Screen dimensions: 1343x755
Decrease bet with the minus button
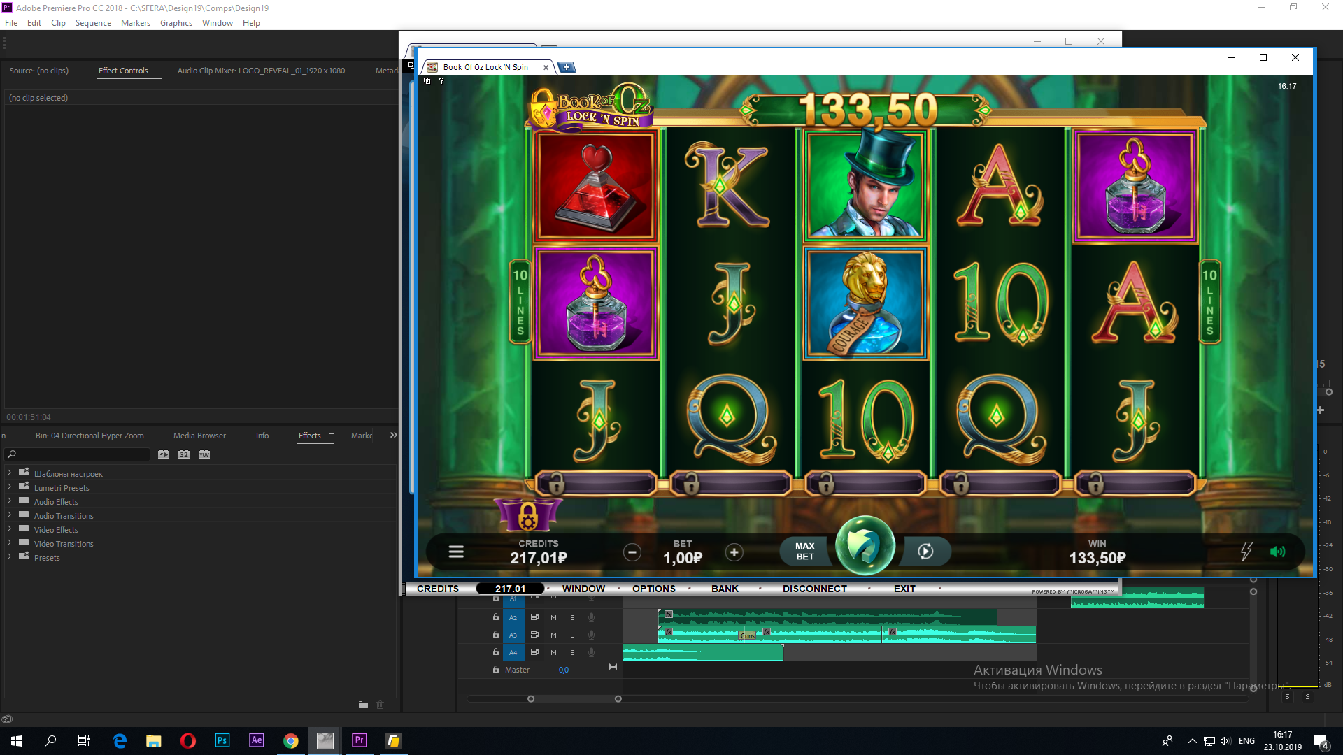point(632,552)
